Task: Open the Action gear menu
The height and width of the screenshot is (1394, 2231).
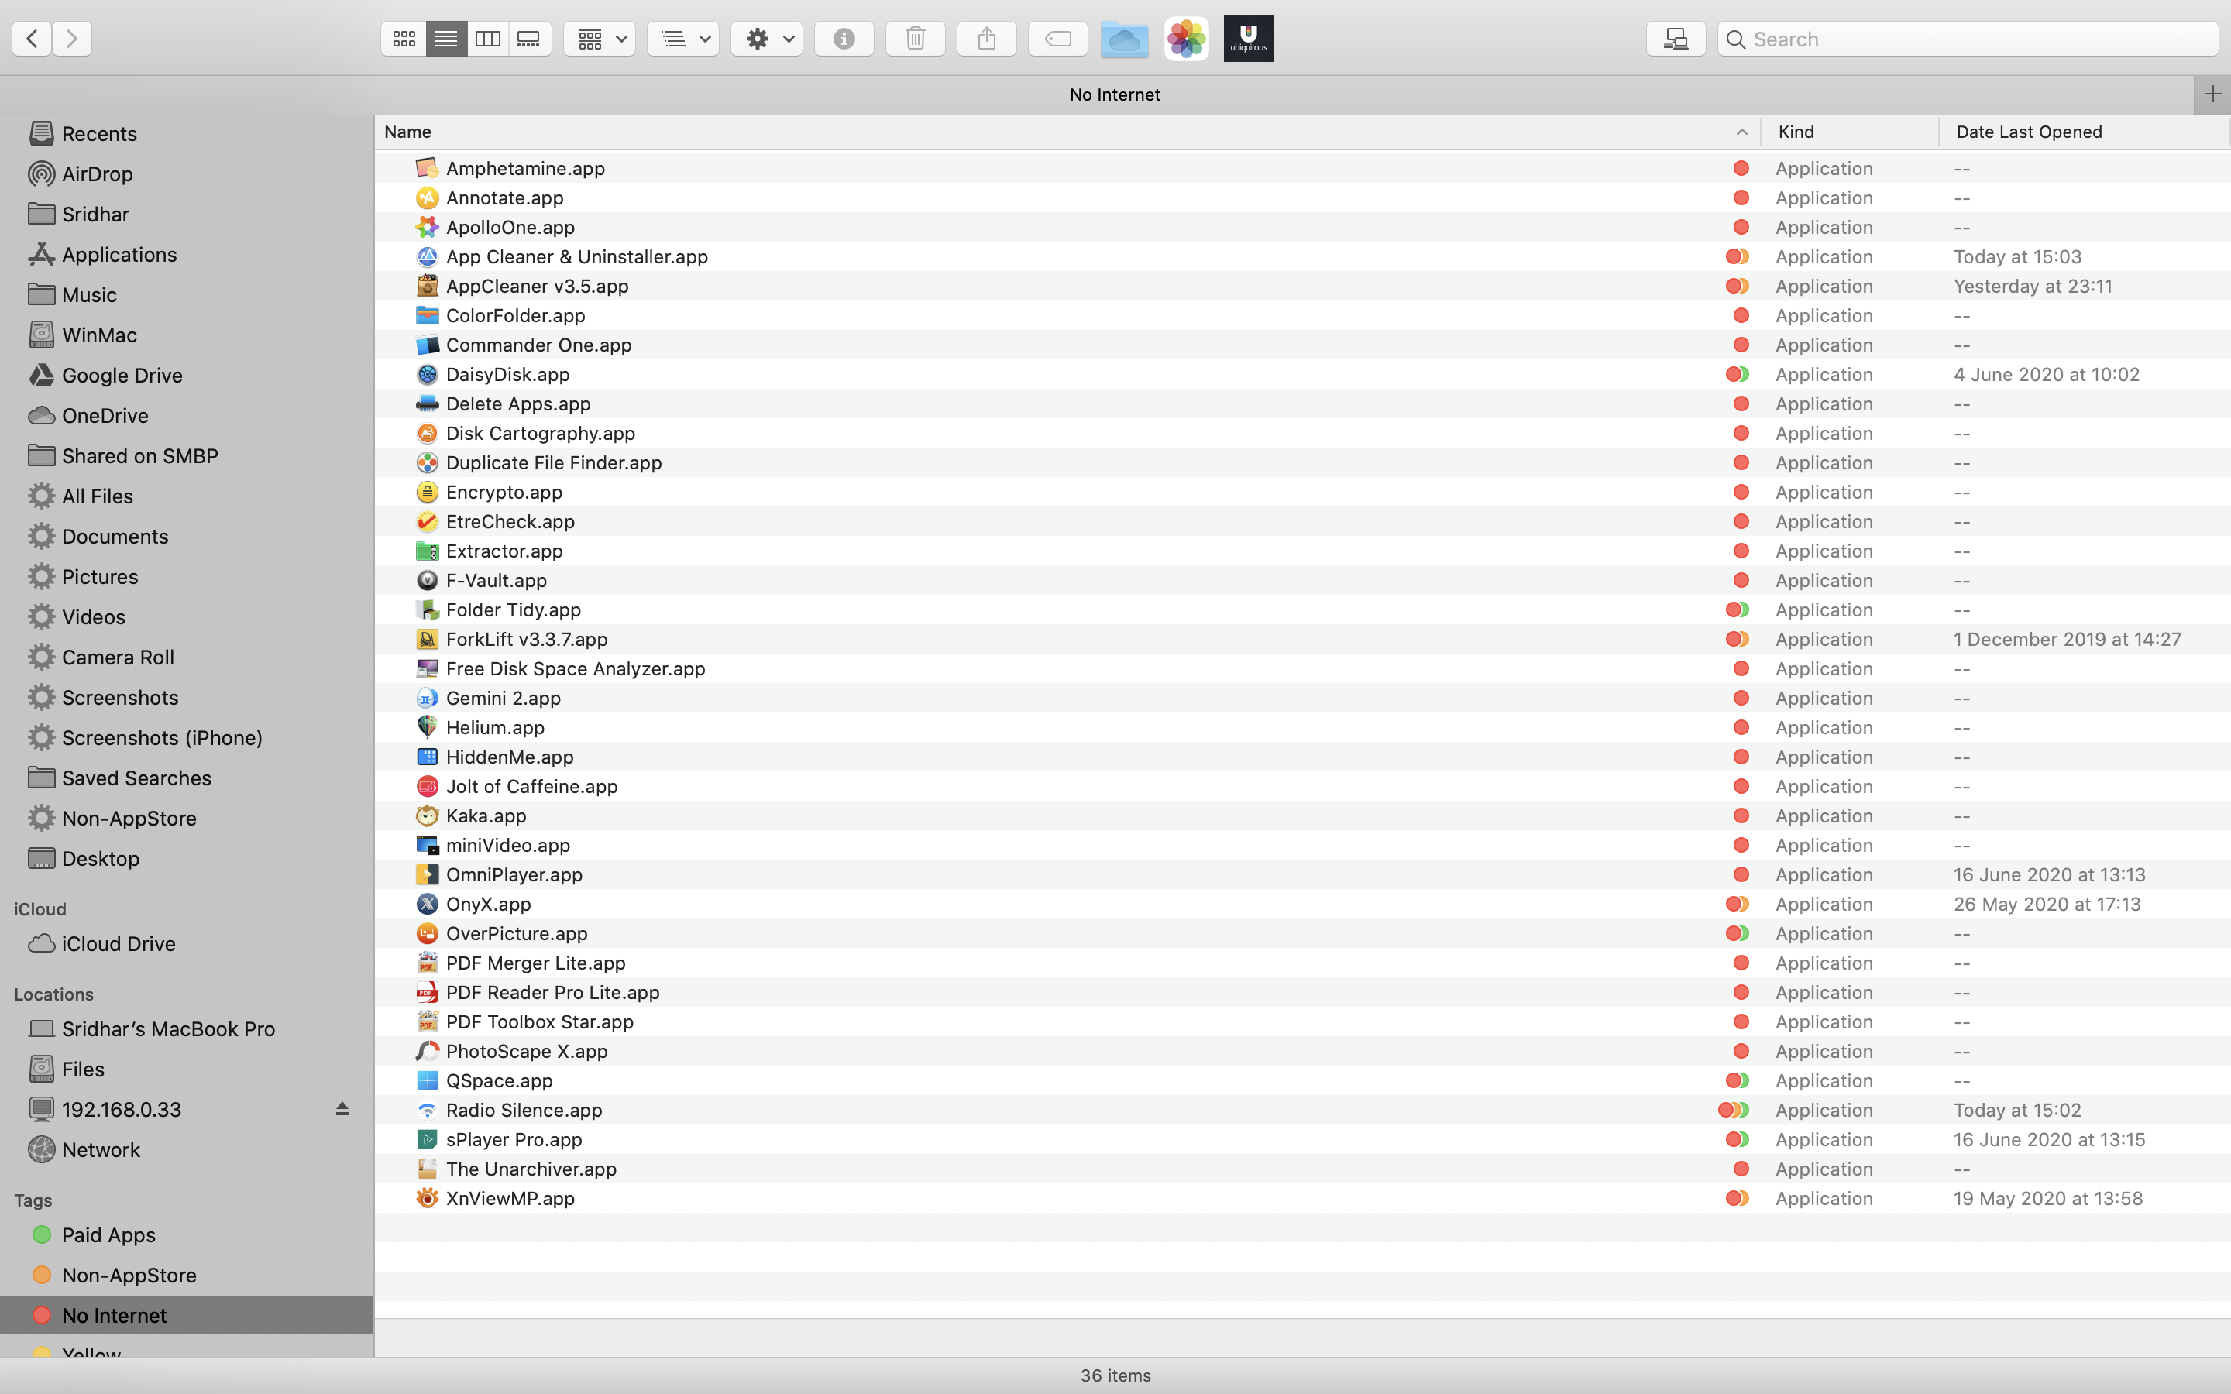Action: [767, 39]
